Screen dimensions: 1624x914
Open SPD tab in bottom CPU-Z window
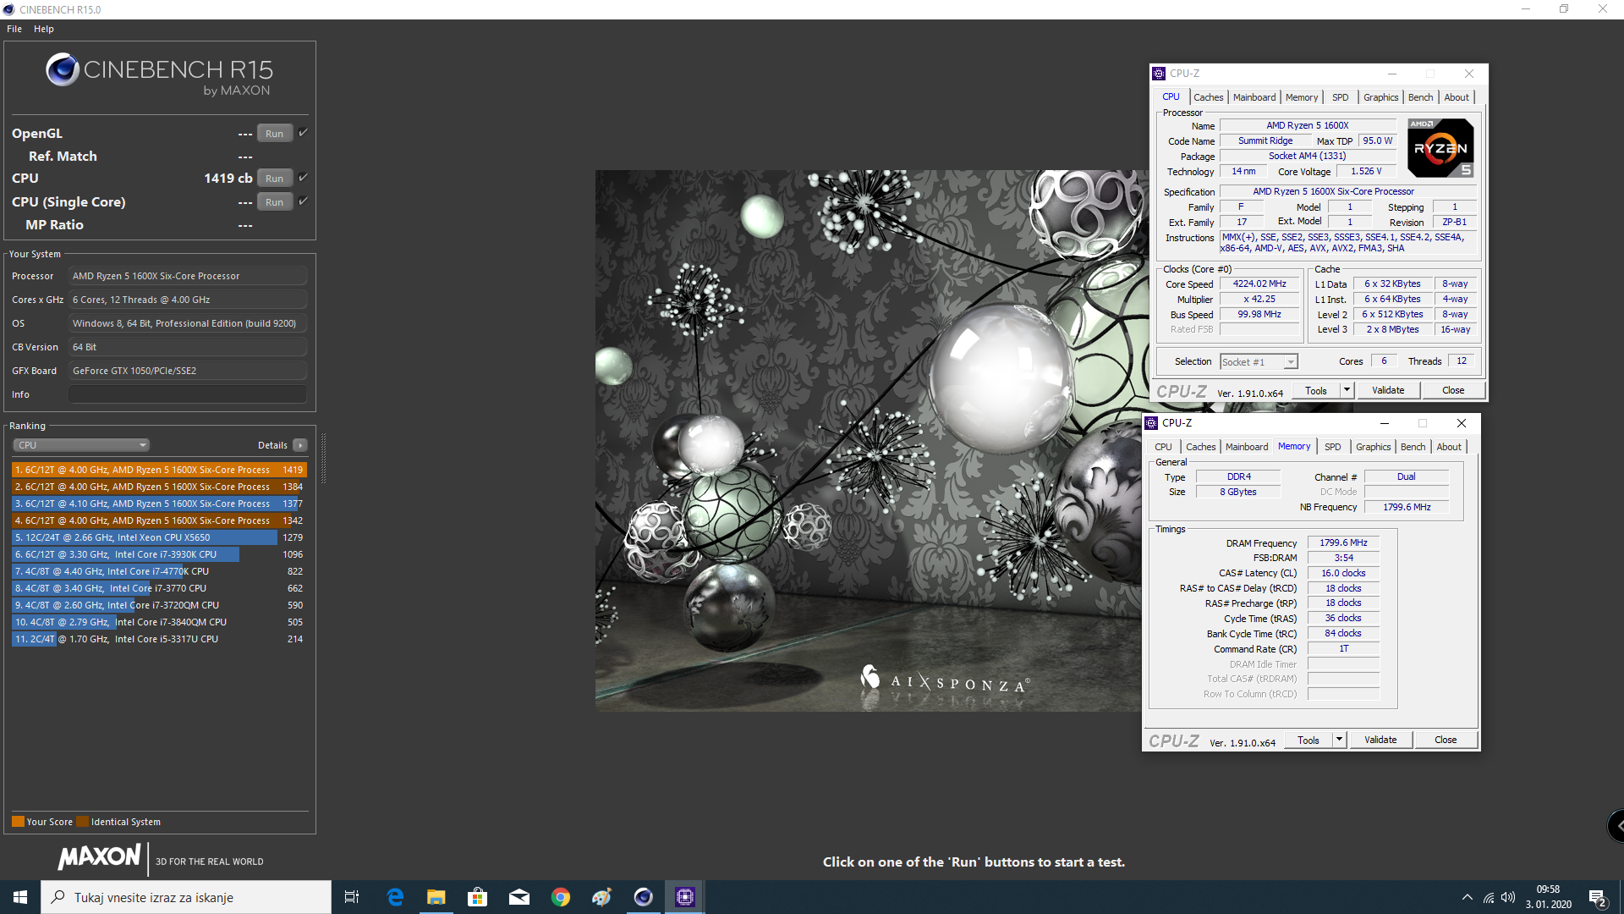[x=1333, y=447]
